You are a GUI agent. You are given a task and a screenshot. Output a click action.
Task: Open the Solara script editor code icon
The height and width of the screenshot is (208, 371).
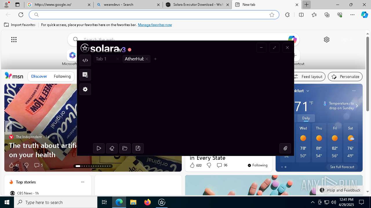[x=85, y=60]
